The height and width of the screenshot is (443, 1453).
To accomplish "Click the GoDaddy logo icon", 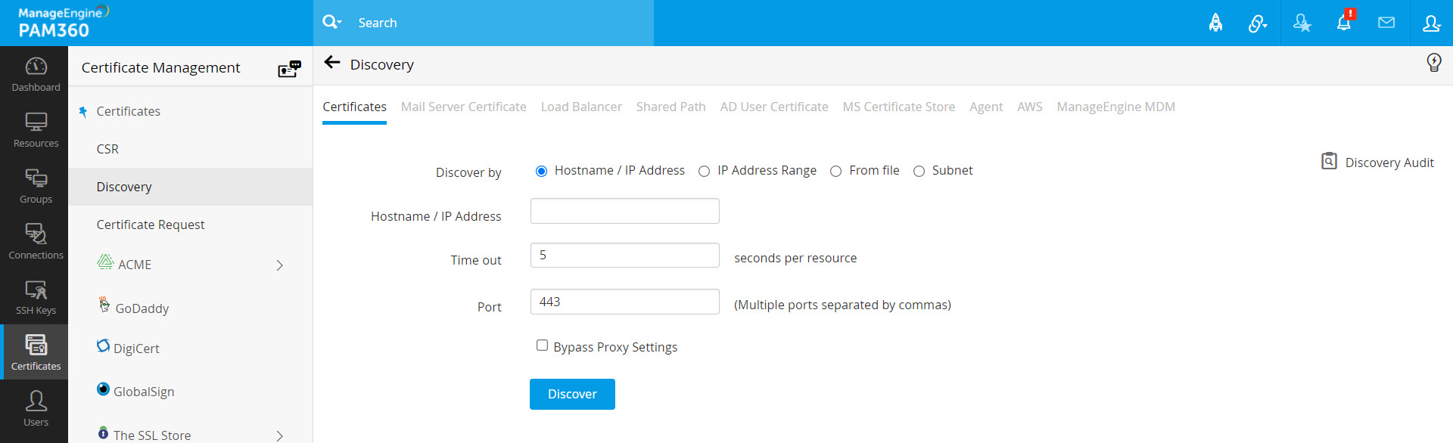I will [104, 305].
